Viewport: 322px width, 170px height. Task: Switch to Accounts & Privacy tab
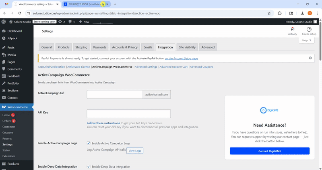pos(125,47)
